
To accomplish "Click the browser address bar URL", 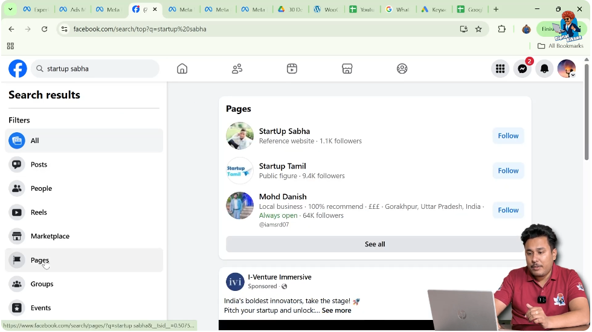I will pyautogui.click(x=140, y=29).
